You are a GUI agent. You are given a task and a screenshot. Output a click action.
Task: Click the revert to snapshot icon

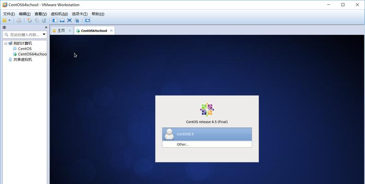(37, 20)
